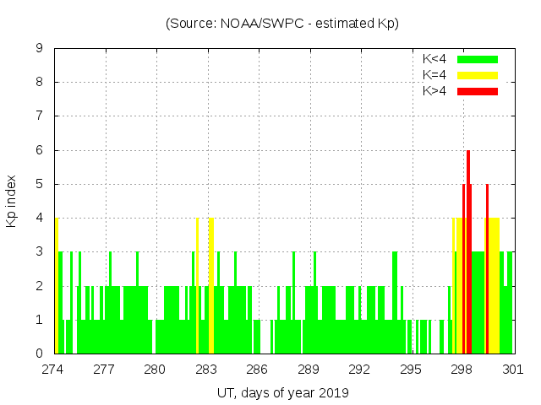Click the 'UT, days of year 2019' axis label
The image size is (541, 405).
pos(282,393)
